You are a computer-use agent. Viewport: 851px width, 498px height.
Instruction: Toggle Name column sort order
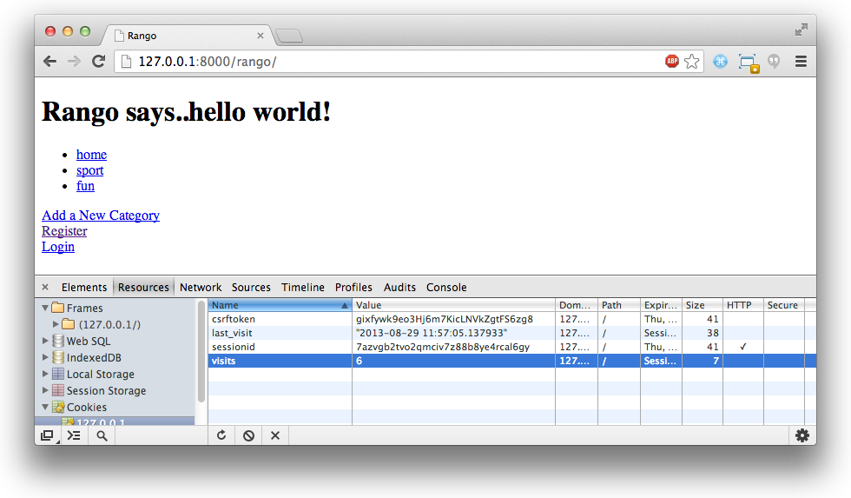click(x=280, y=305)
